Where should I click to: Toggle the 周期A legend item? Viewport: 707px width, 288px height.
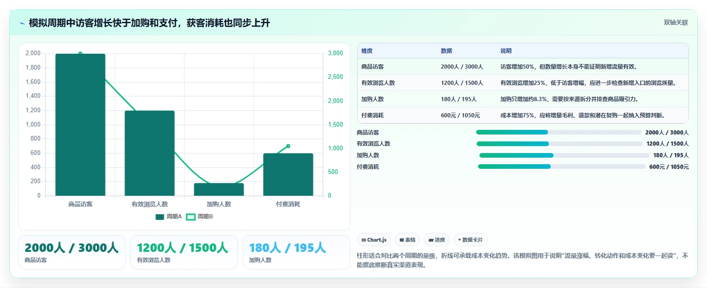169,217
